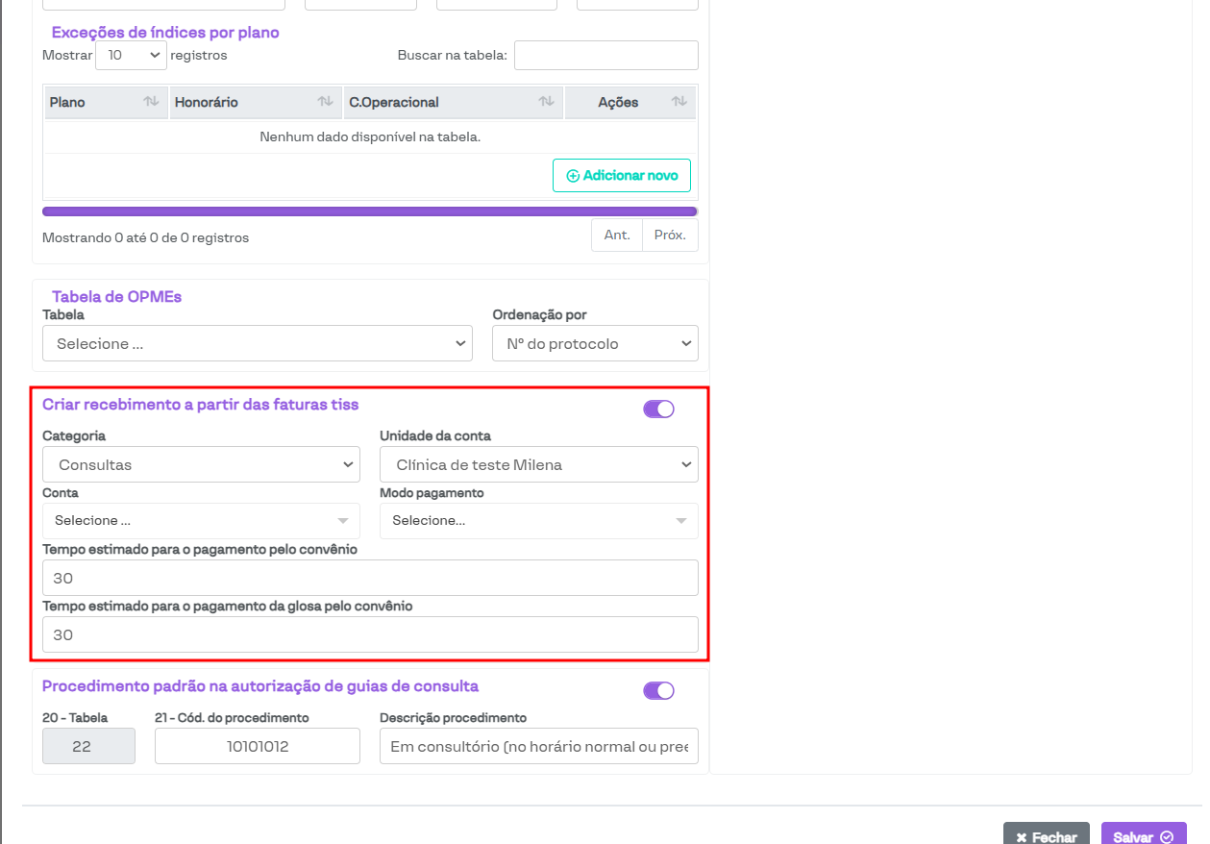The image size is (1210, 844).
Task: Open the Conta select field
Action: click(x=201, y=521)
